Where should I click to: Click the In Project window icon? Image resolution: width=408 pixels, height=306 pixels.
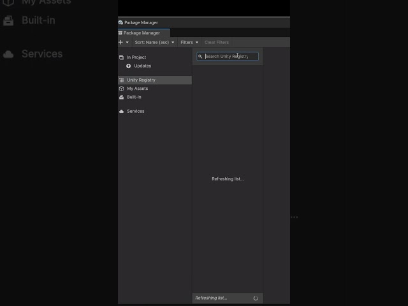[x=121, y=57]
